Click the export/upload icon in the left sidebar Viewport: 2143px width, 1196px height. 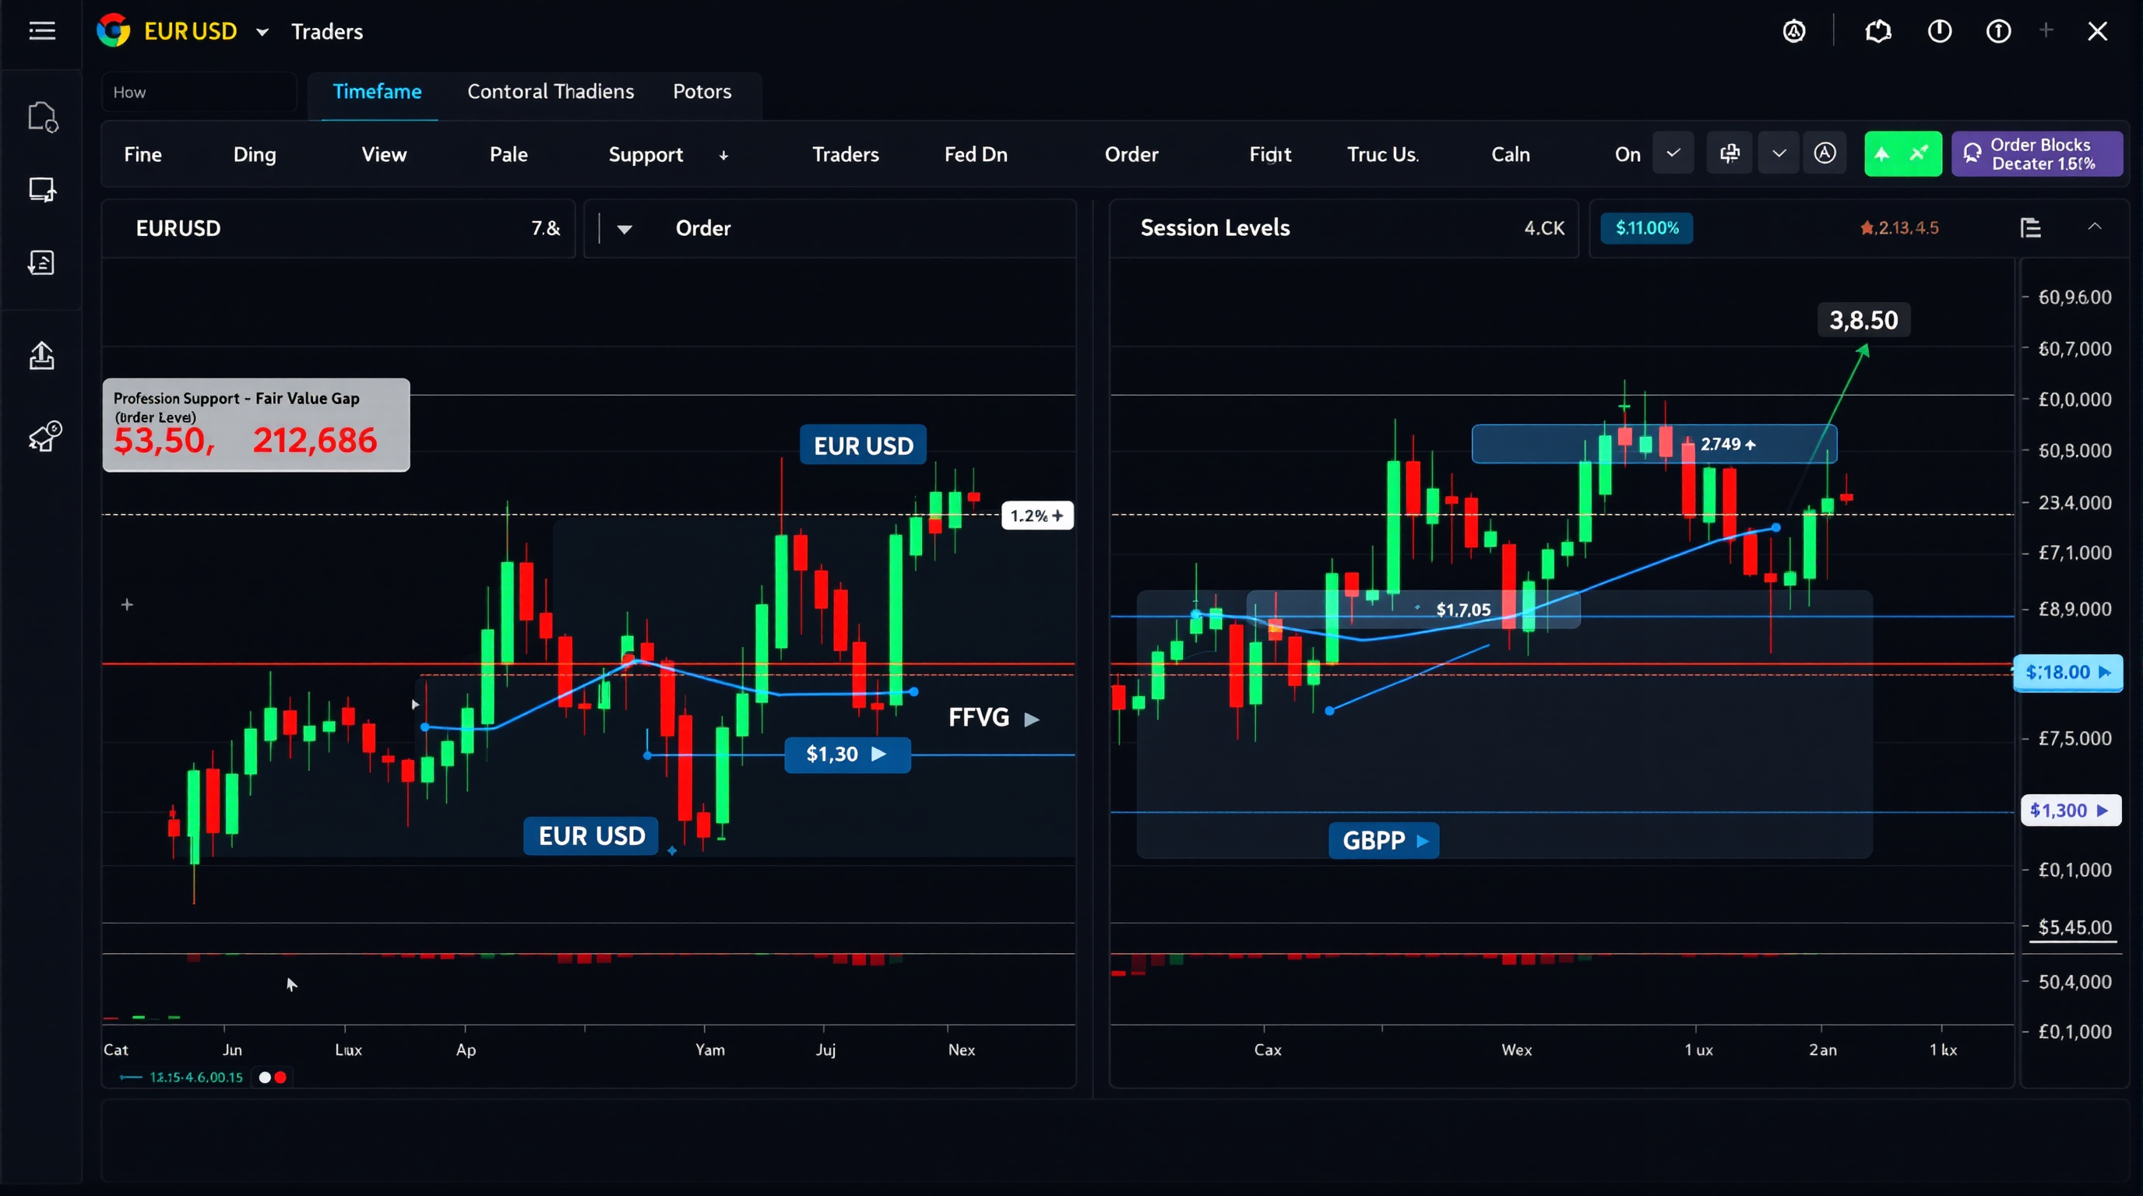pos(41,355)
